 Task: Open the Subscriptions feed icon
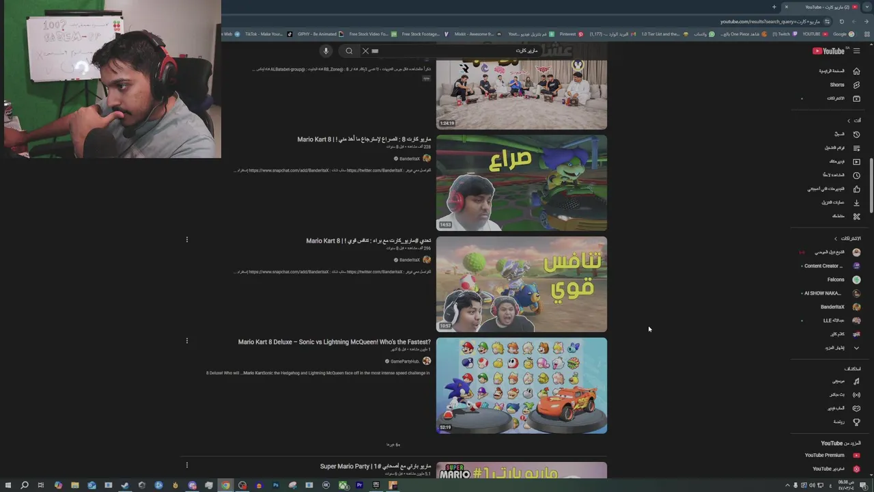click(856, 98)
